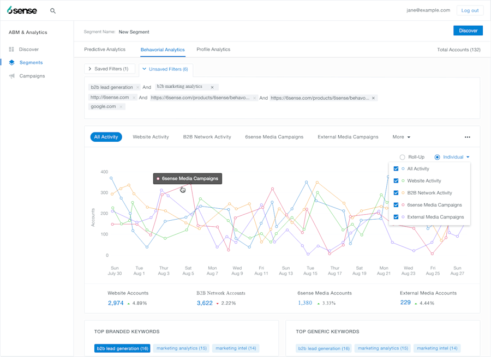This screenshot has width=491, height=357.
Task: Remove the last behavo... URL filter
Action: click(373, 98)
